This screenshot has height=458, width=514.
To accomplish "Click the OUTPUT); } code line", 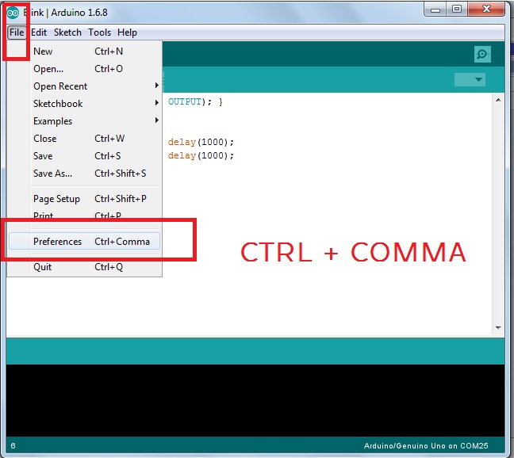I will coord(195,101).
